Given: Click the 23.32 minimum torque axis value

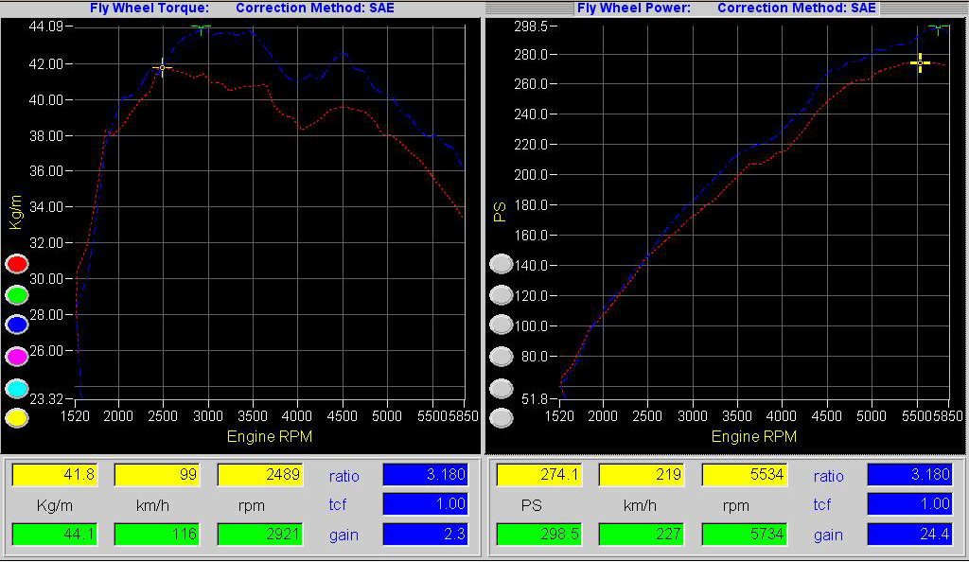Looking at the screenshot, I should point(46,399).
